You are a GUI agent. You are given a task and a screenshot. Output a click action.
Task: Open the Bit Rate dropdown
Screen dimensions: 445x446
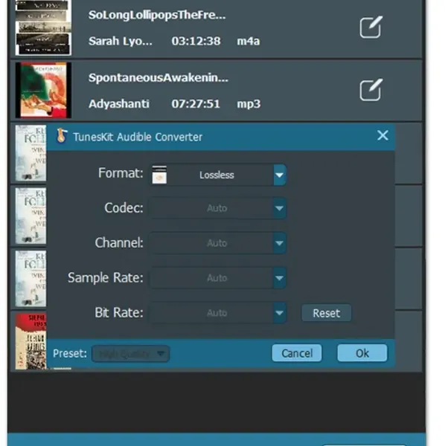click(218, 313)
